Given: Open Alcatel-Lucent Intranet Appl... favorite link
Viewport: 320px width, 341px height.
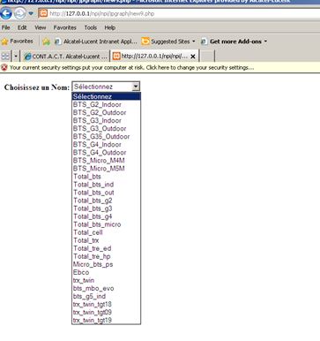Looking at the screenshot, I should [x=96, y=42].
